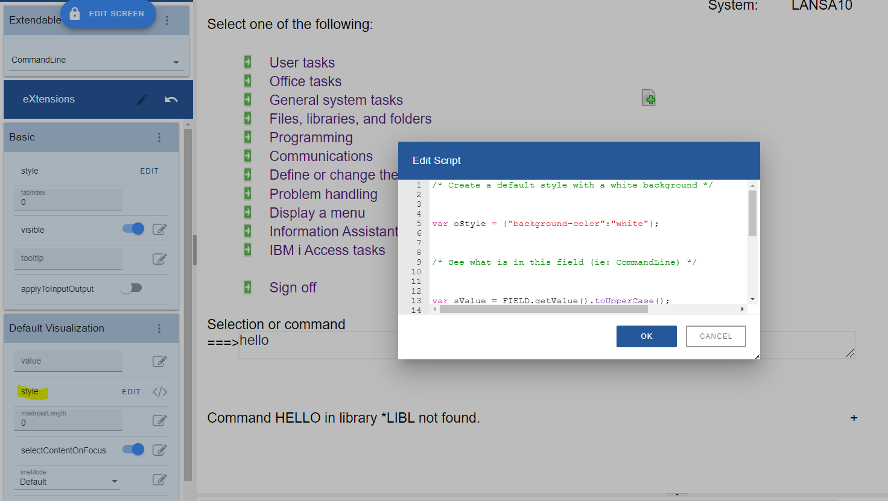
Task: Click horizontal scrollbar in script editor
Action: click(543, 309)
